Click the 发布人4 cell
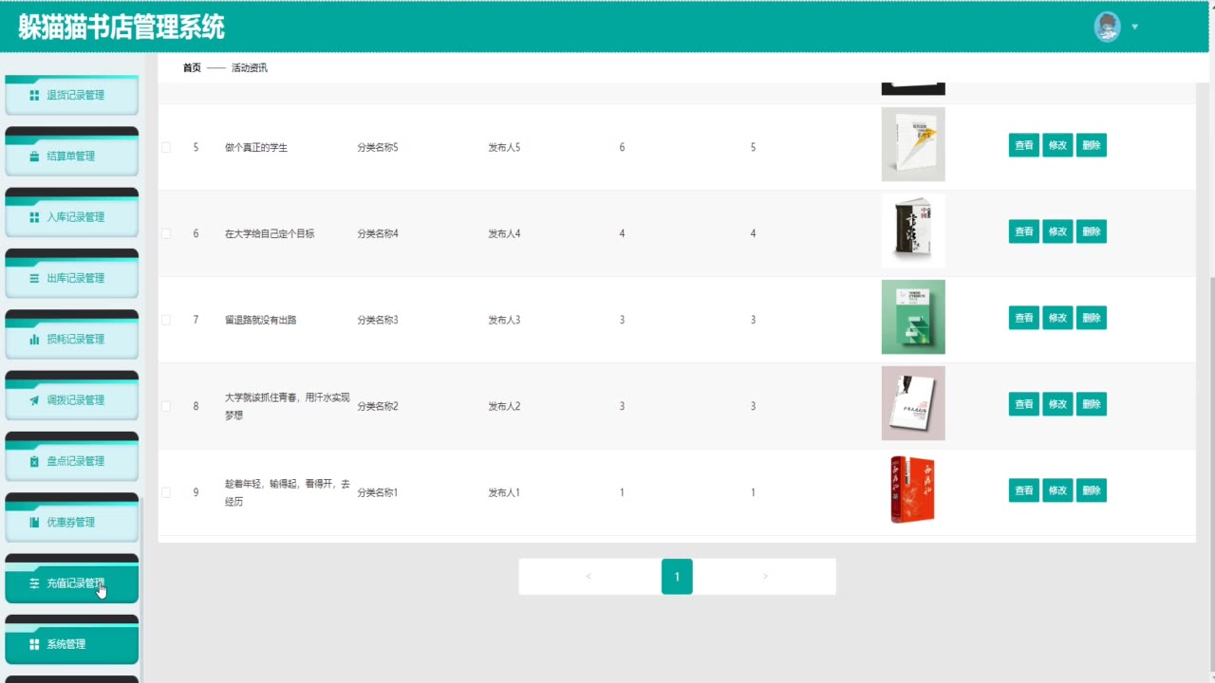The height and width of the screenshot is (683, 1215). click(504, 233)
